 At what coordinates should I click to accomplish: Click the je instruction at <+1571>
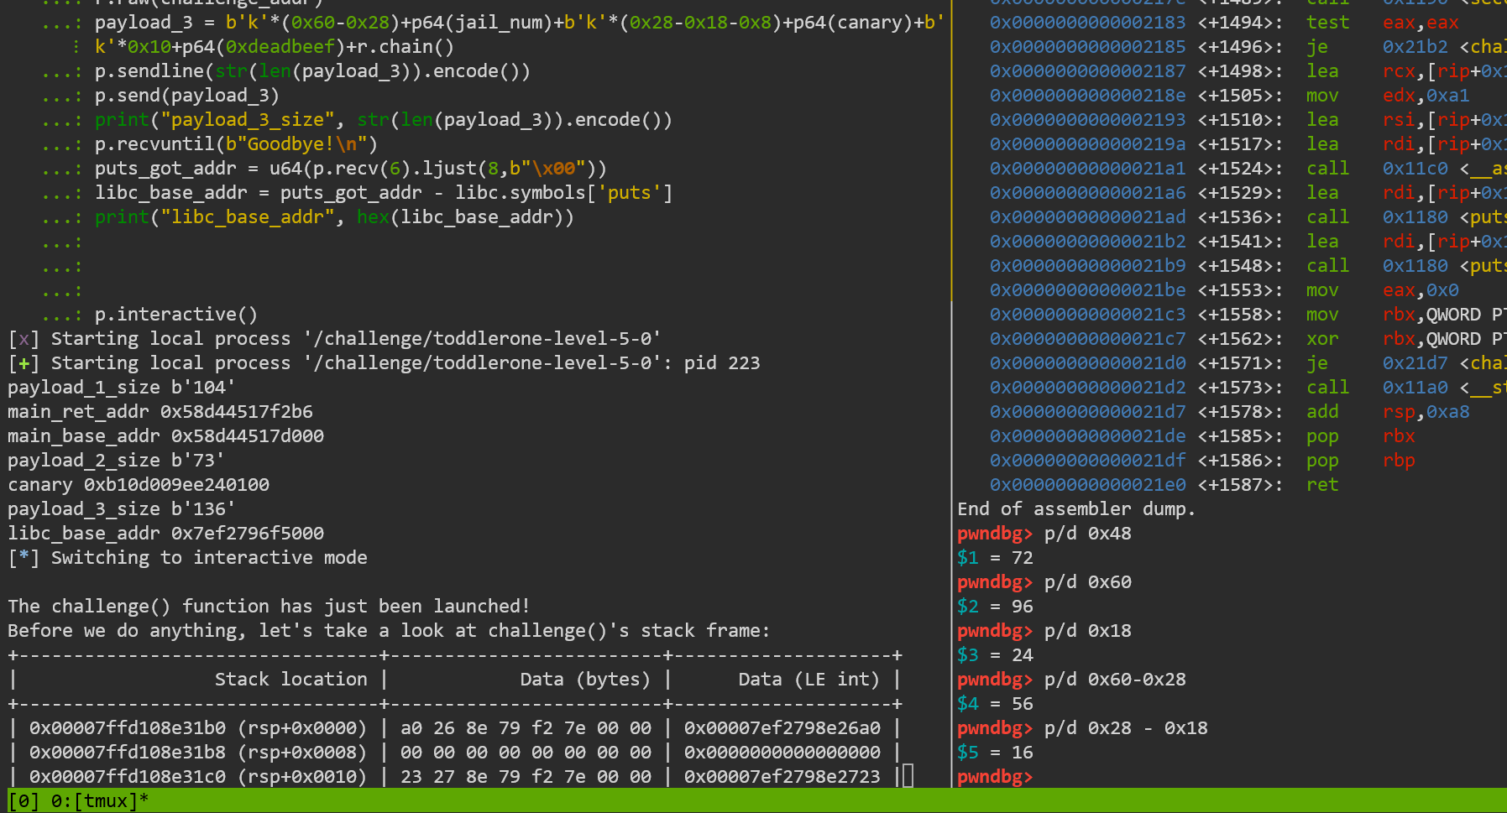[1248, 363]
